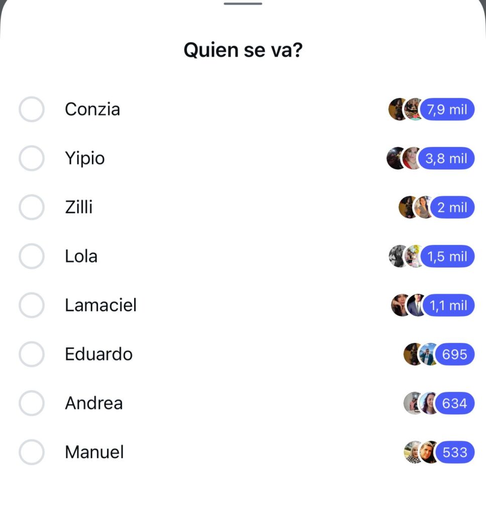Image resolution: width=486 pixels, height=514 pixels.
Task: Show the 533 voters for Manuel
Action: click(454, 452)
